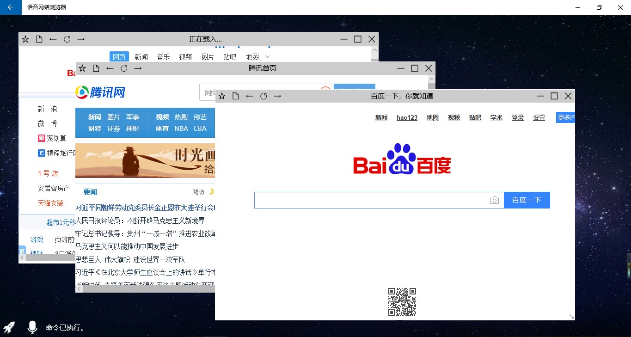The width and height of the screenshot is (631, 337).
Task: Go forward in the Tencent window
Action: pyautogui.click(x=138, y=68)
